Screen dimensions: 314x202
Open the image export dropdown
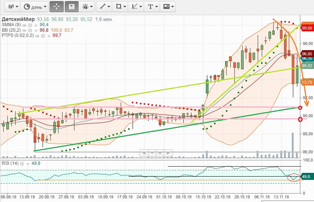tap(168, 7)
